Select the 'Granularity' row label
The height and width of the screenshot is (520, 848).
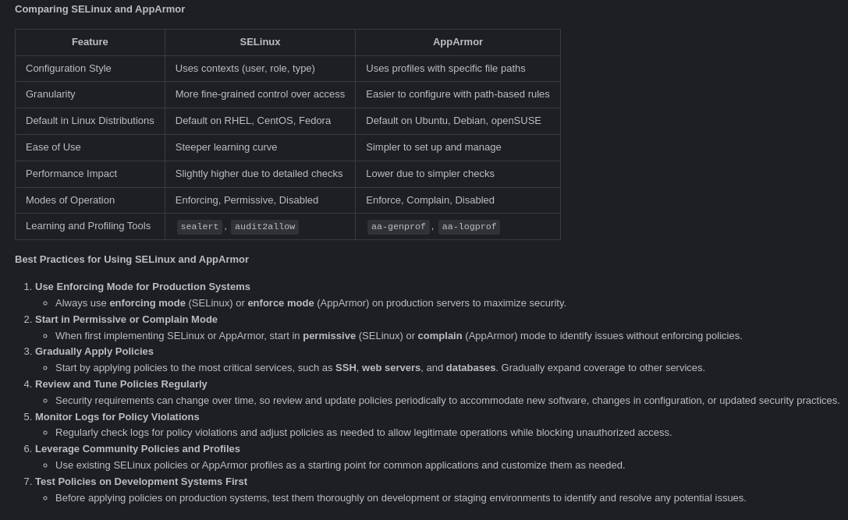pyautogui.click(x=51, y=94)
